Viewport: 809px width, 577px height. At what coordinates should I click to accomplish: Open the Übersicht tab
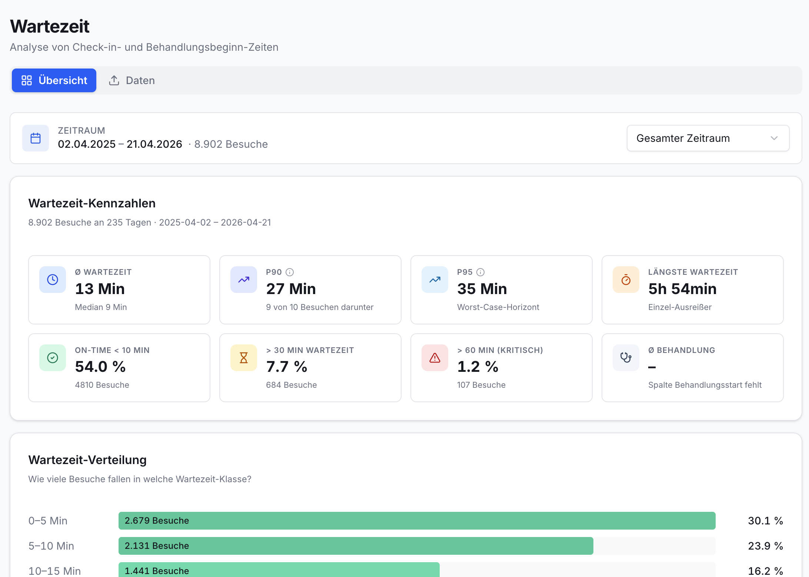pos(54,80)
